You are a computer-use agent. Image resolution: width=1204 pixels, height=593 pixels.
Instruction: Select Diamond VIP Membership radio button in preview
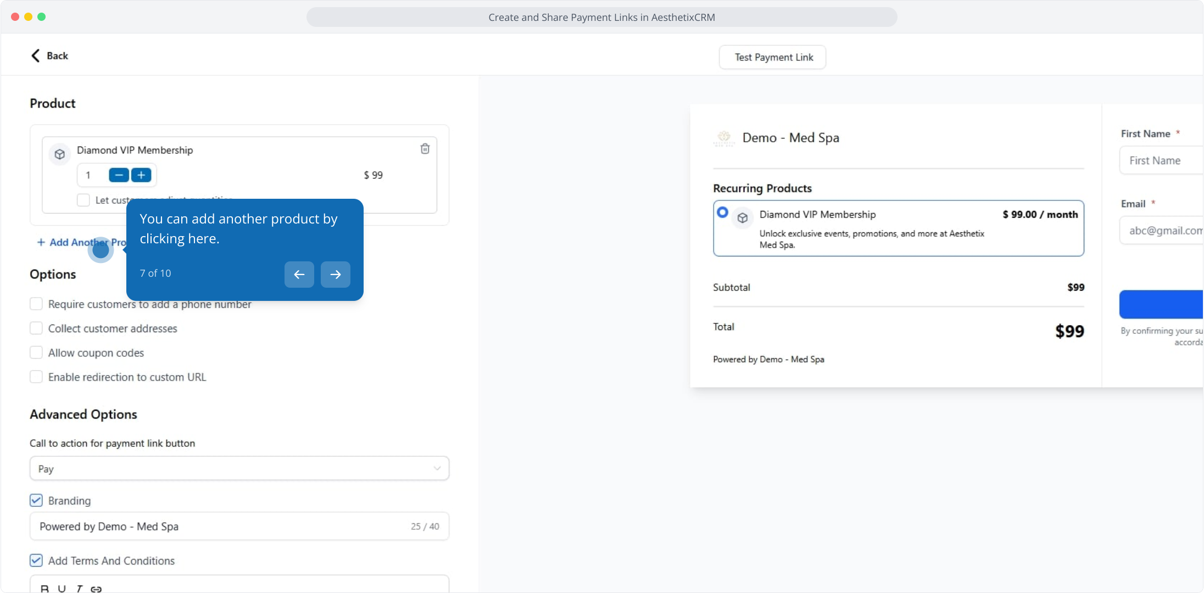(x=722, y=212)
